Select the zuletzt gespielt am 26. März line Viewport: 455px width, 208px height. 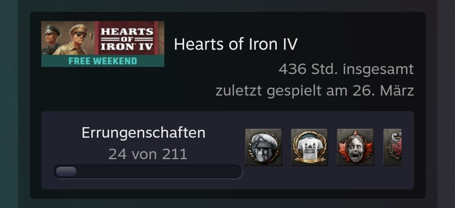click(x=315, y=91)
